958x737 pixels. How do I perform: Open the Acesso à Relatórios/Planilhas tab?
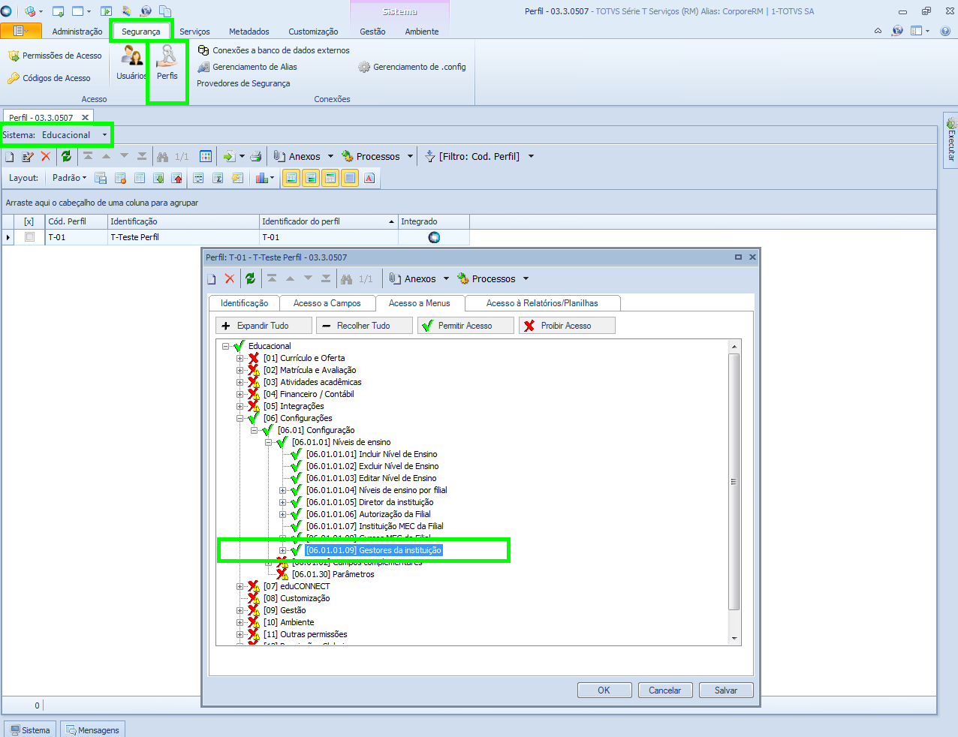tap(542, 303)
